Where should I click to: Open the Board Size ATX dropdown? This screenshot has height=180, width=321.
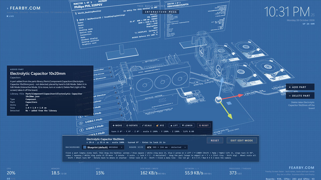click(167, 147)
